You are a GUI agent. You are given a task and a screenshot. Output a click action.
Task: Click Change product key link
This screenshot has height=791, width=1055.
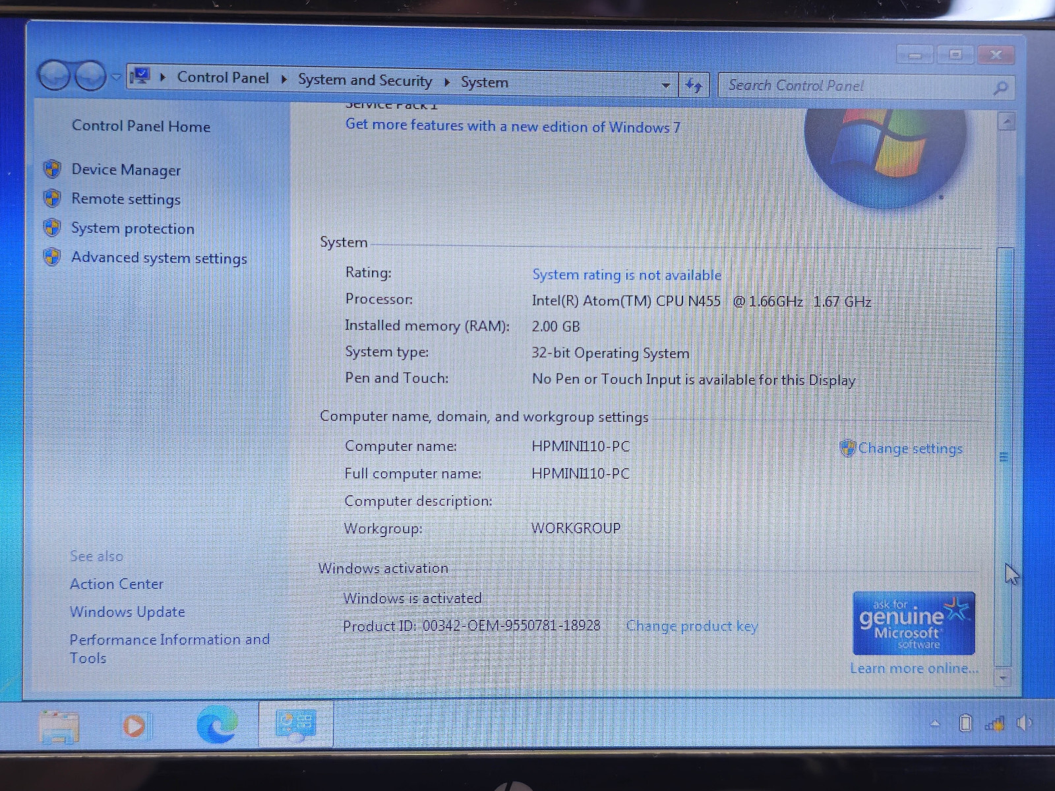(692, 626)
